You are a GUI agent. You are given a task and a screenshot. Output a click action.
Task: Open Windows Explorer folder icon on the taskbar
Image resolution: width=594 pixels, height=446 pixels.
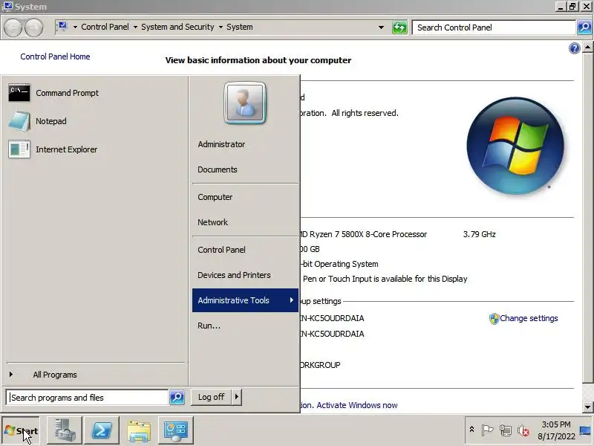point(139,430)
